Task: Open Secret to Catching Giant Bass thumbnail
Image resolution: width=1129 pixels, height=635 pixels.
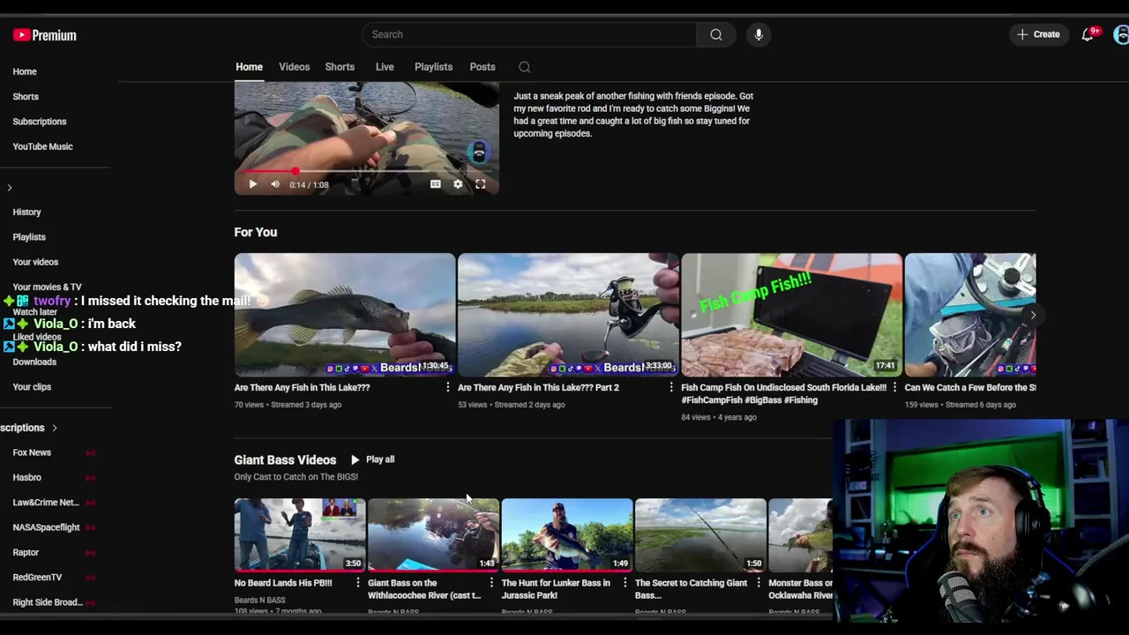Action: (700, 535)
